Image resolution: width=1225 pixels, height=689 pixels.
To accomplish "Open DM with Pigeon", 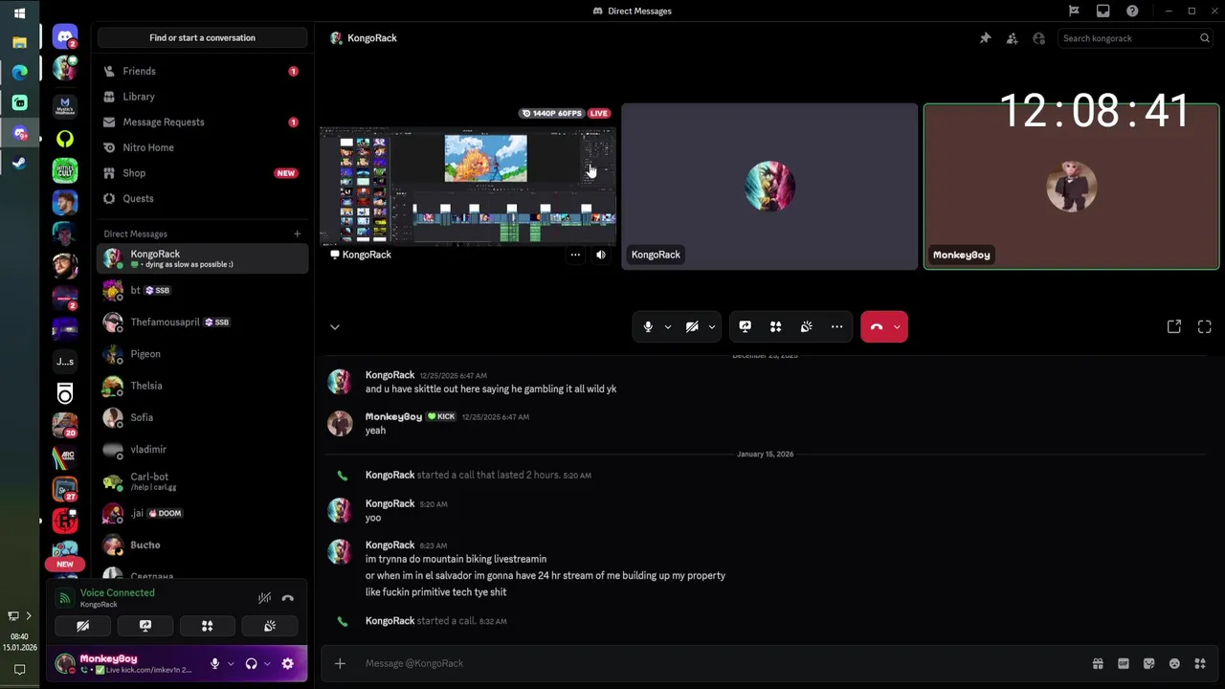I will click(x=202, y=354).
